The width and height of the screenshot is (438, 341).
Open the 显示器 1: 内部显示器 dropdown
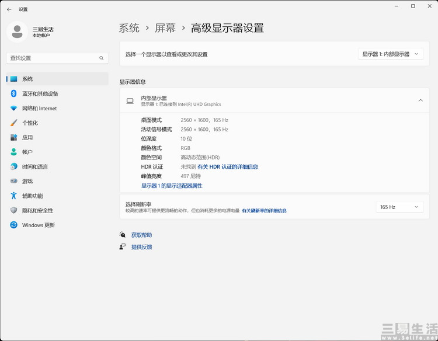[390, 54]
